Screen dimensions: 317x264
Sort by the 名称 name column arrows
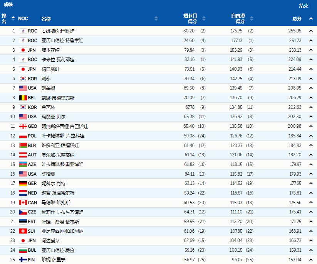tap(156, 19)
